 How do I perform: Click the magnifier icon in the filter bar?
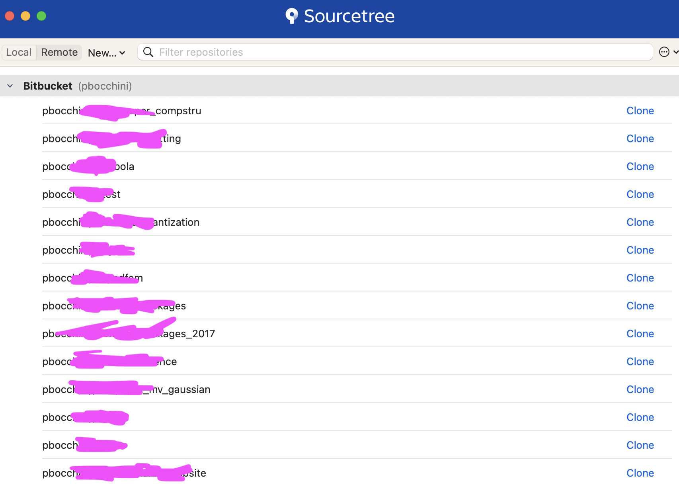148,52
